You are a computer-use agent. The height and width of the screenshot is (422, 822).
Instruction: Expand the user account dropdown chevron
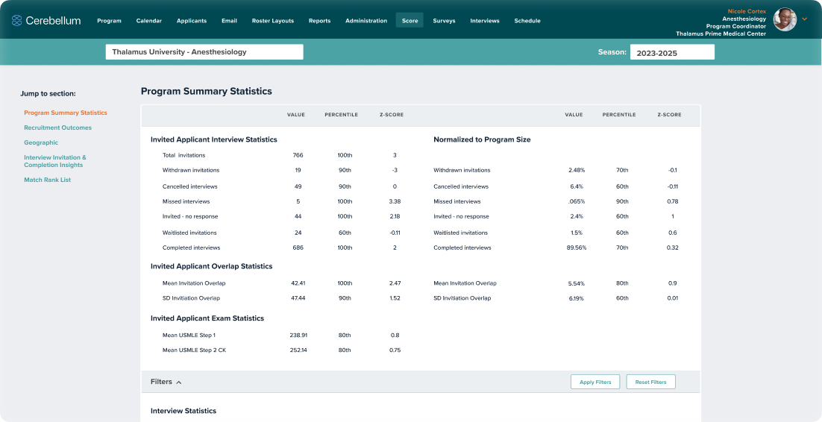[805, 19]
